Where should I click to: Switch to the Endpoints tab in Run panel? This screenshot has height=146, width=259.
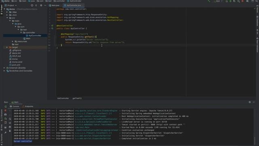point(28,106)
